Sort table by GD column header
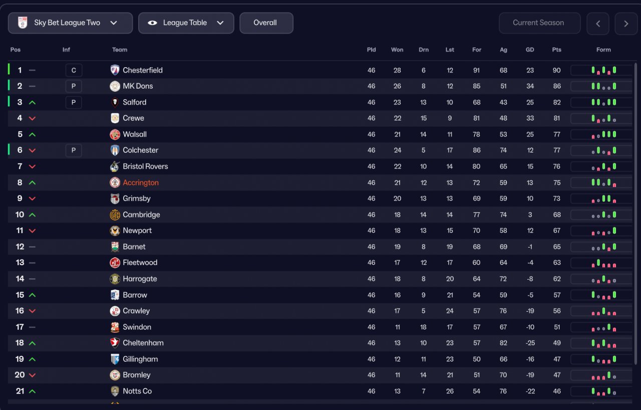This screenshot has height=410, width=641. [530, 50]
